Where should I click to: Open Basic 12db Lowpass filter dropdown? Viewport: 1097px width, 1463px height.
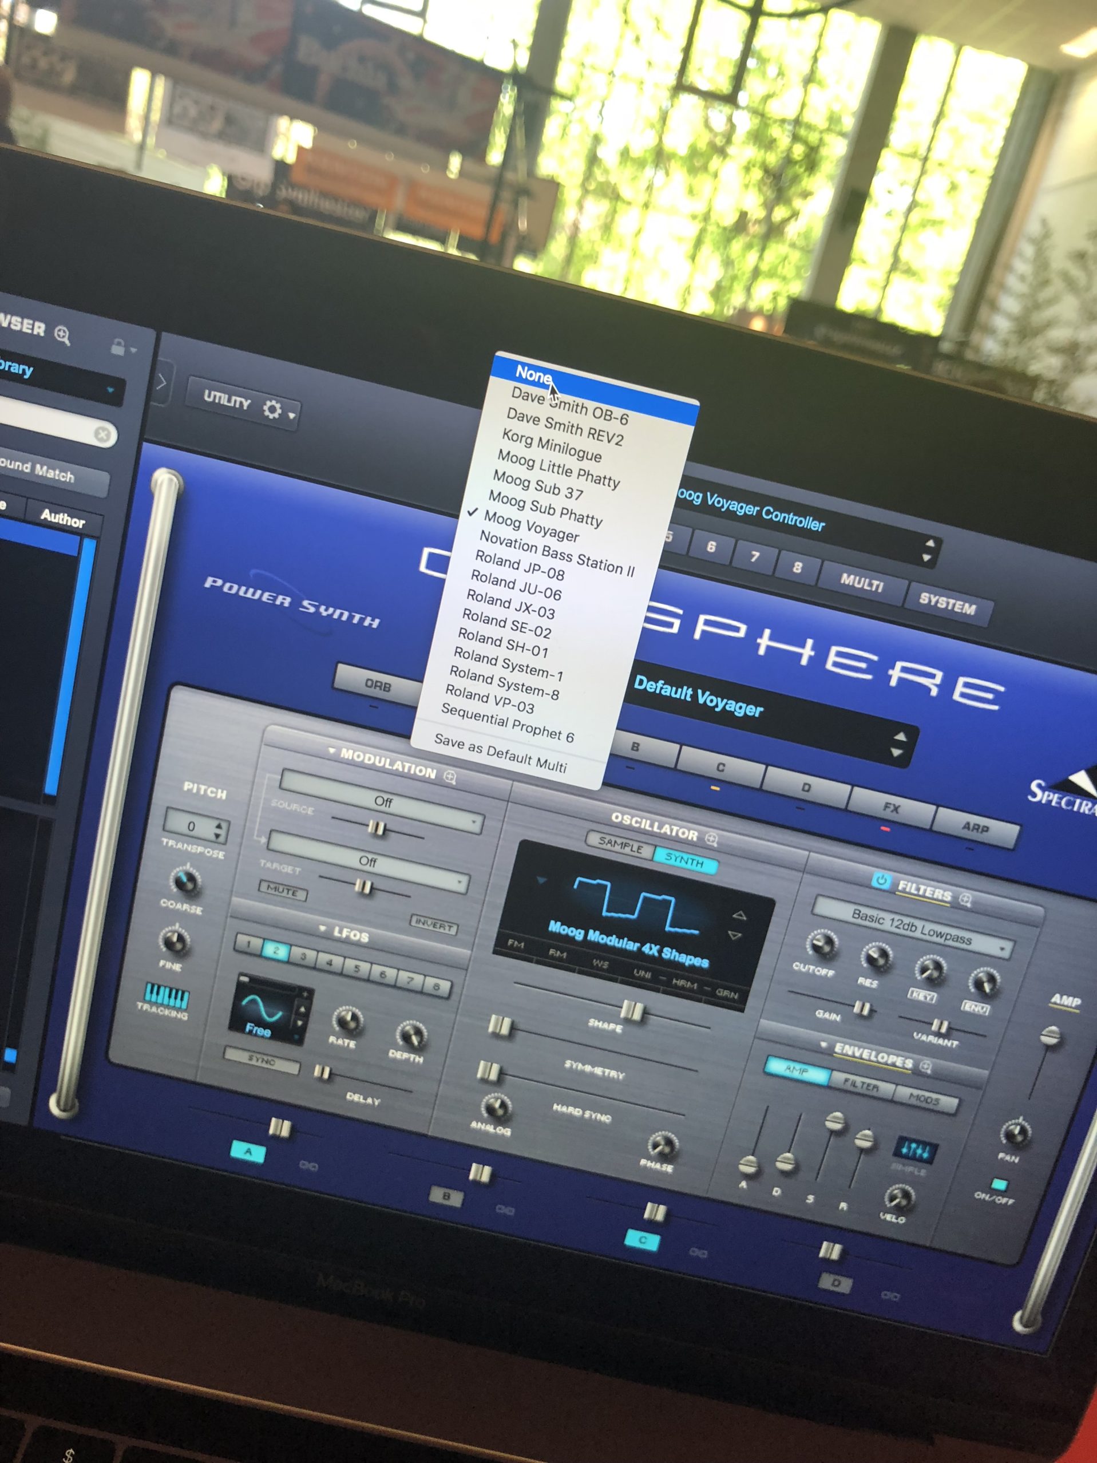pos(913,927)
